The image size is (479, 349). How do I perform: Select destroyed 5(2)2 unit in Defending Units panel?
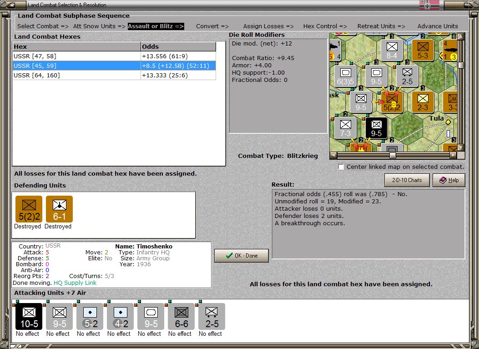click(x=29, y=209)
